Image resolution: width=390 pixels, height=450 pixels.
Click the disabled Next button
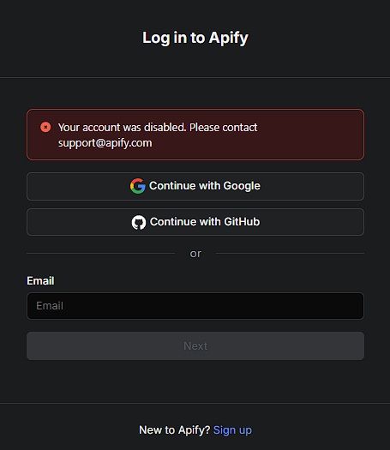click(195, 345)
